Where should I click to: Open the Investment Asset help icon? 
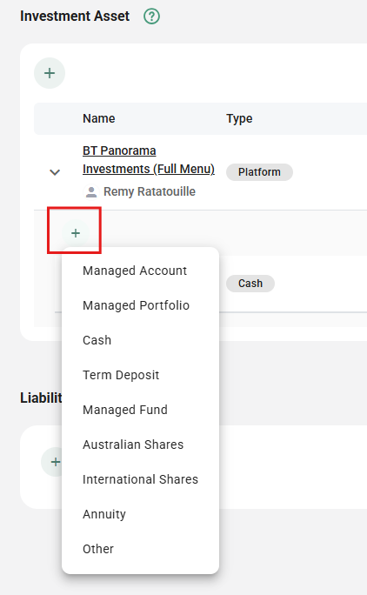pyautogui.click(x=151, y=17)
